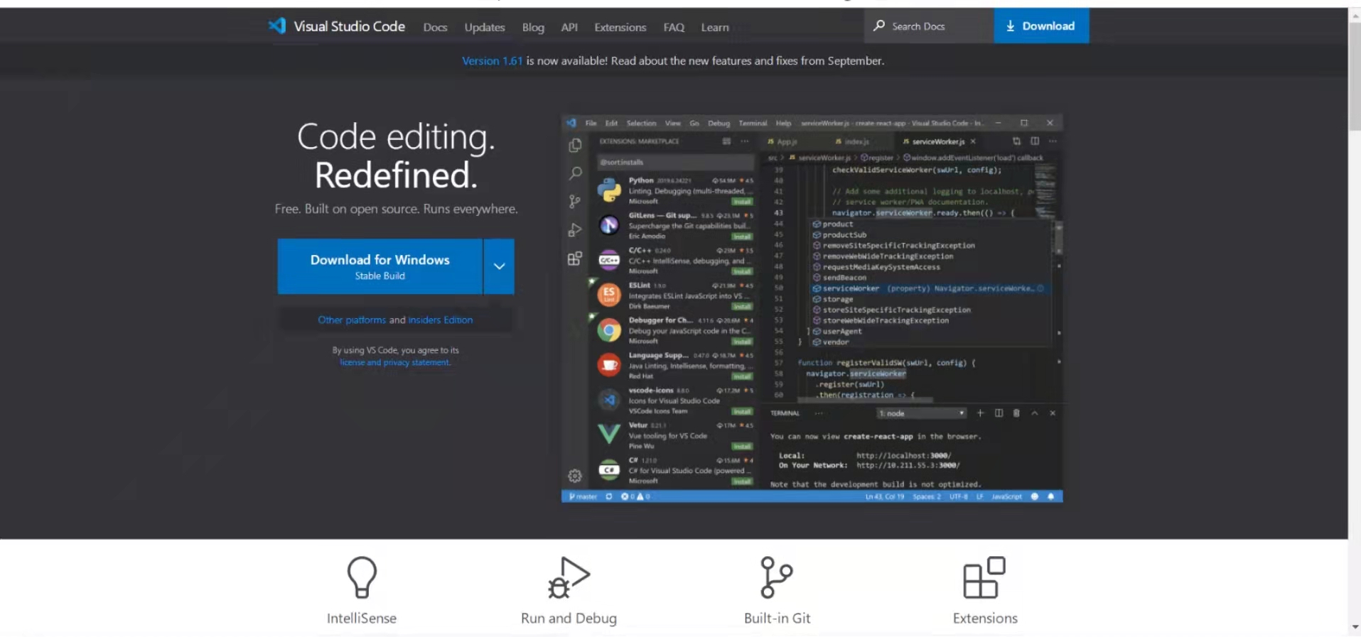Screen dimensions: 1361x637
Task: Open the IntelliSense feature label
Action: pos(362,619)
